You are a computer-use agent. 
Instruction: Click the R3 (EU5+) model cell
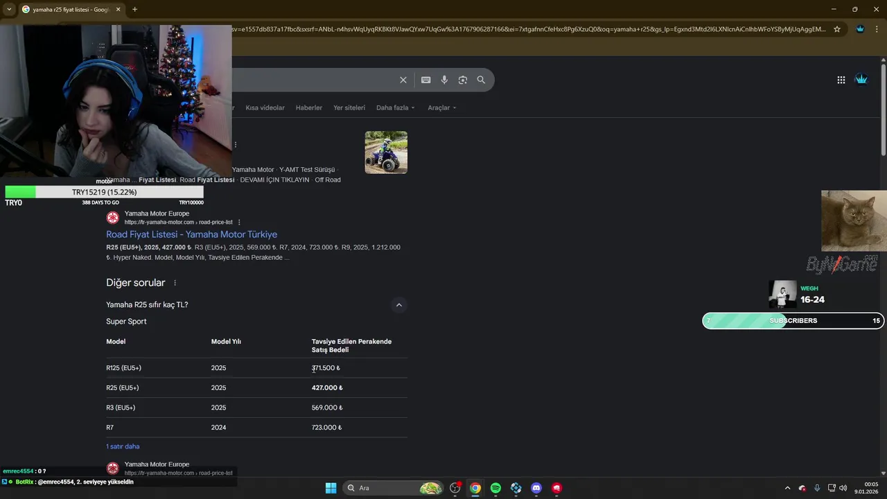point(121,408)
